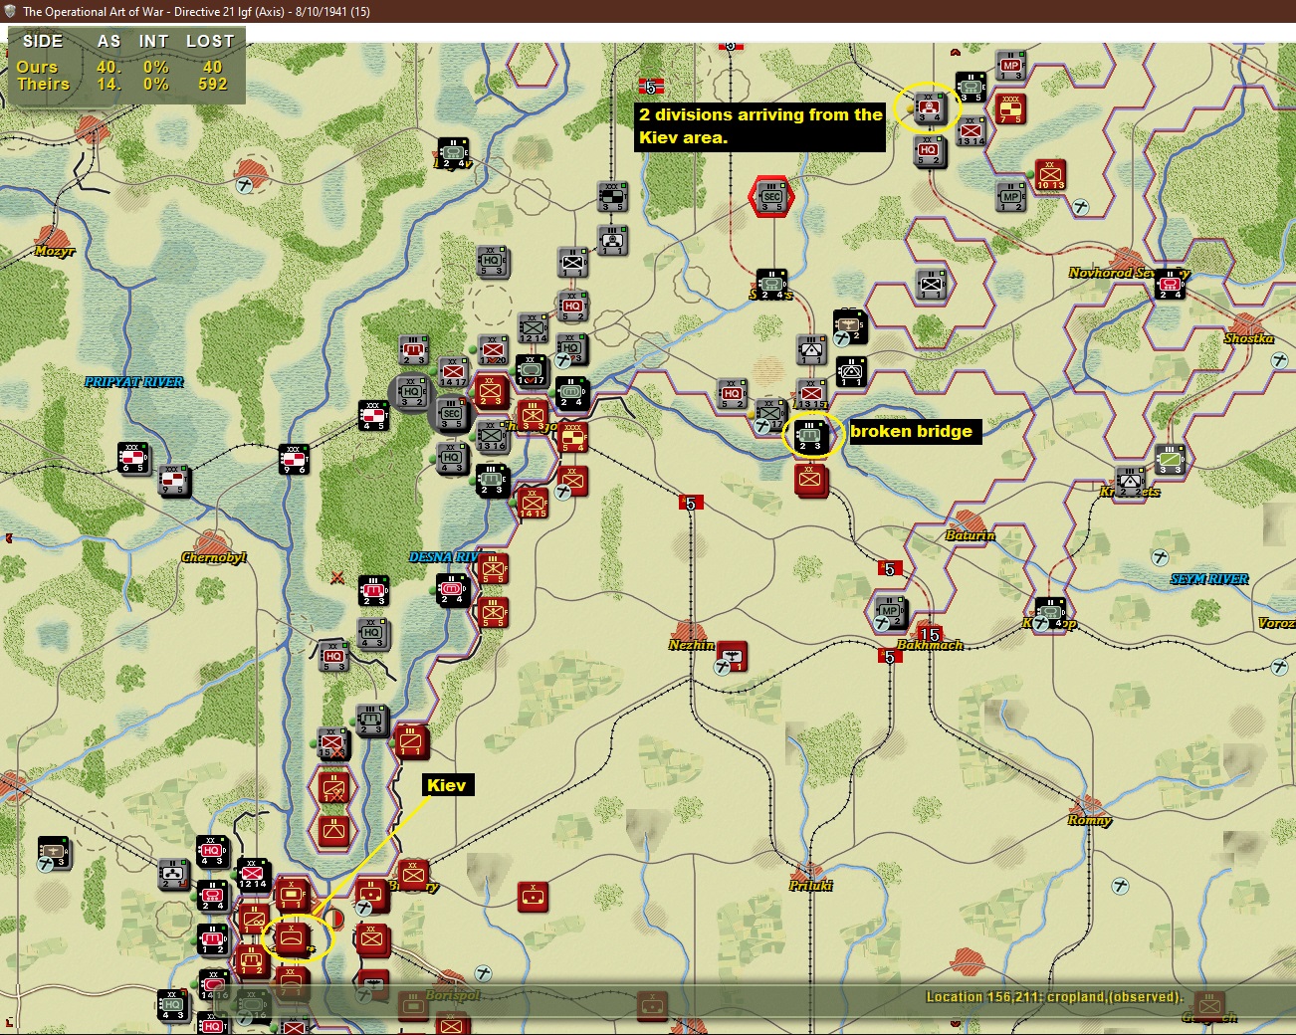Select the red XXXX army unit marked 7-5
1296x1035 pixels.
(x=1011, y=108)
